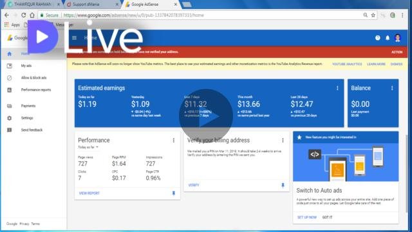Open Balance card three-dot menu

(x=392, y=88)
